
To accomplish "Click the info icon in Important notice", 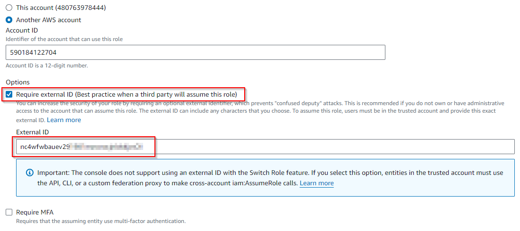I will [30, 173].
